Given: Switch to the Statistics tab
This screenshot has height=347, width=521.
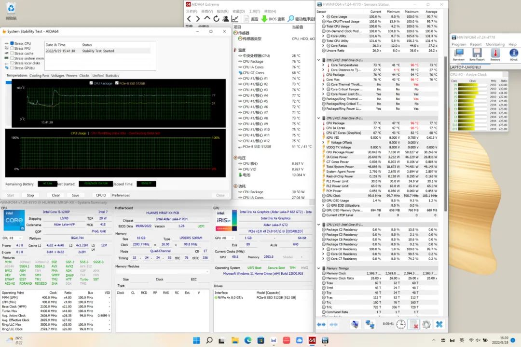Looking at the screenshot, I should [112, 76].
